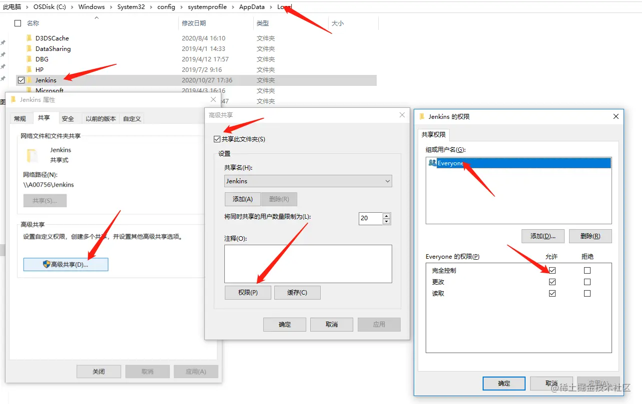The width and height of the screenshot is (642, 404).
Task: Close the Jenkins 的权限 dialog
Action: point(616,116)
